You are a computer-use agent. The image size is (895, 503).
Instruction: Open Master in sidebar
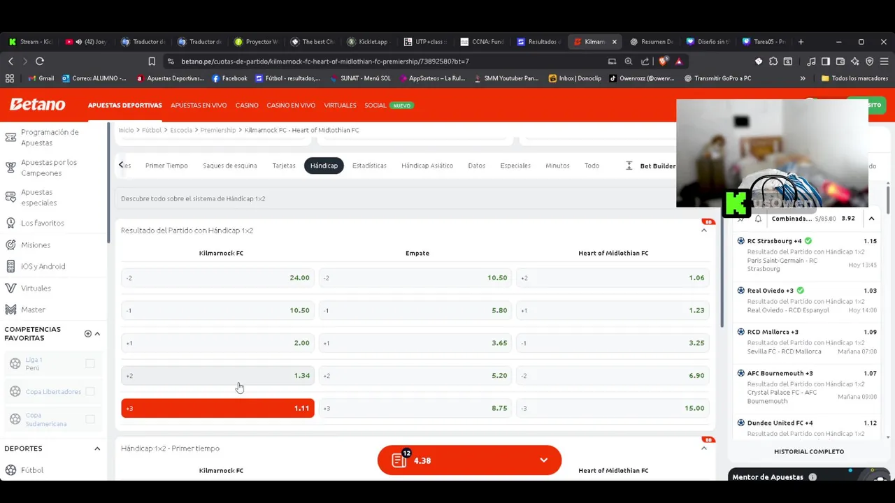coord(33,309)
